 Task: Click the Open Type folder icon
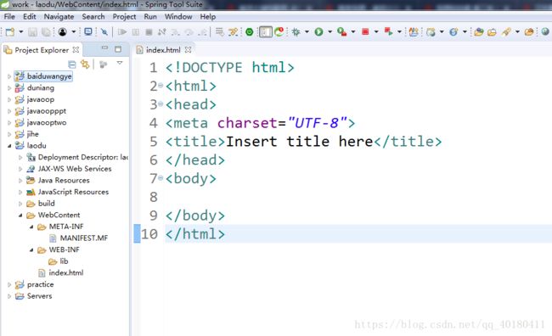coord(478,32)
